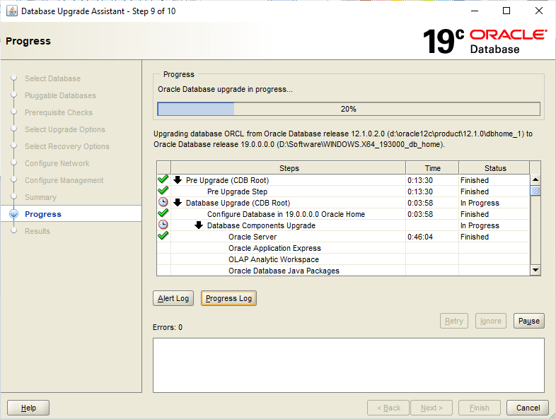
Task: Select the Prerequisite Checks step
Action: [59, 112]
